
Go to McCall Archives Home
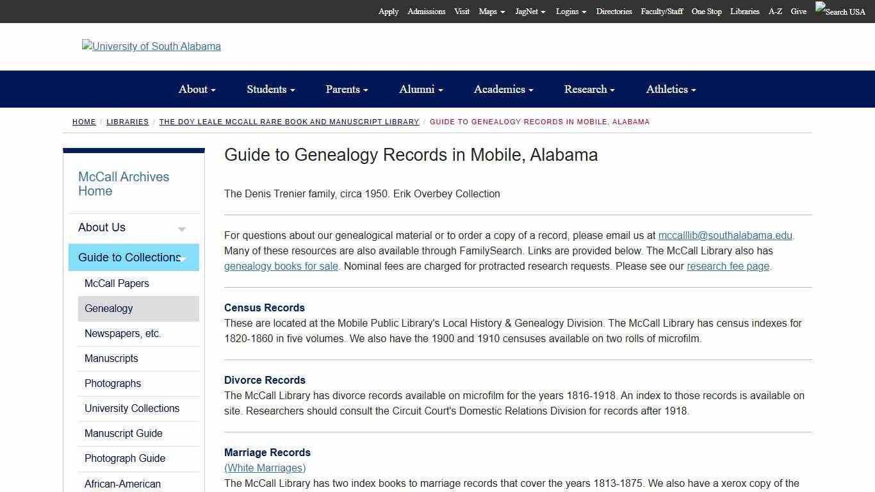click(123, 184)
